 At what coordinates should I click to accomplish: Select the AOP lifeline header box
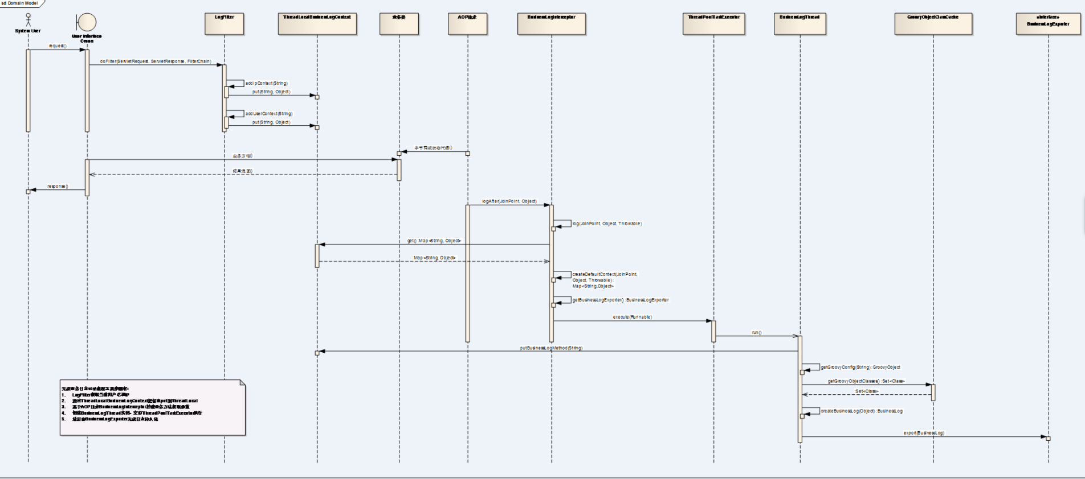point(467,24)
